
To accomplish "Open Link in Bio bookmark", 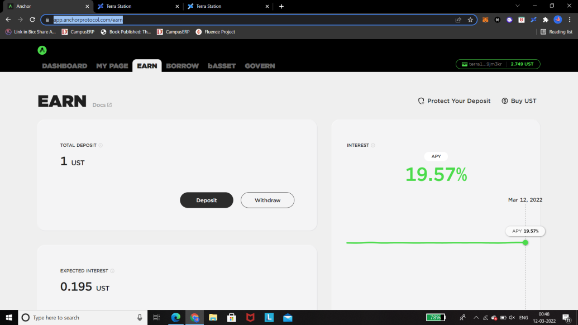I will coord(31,32).
